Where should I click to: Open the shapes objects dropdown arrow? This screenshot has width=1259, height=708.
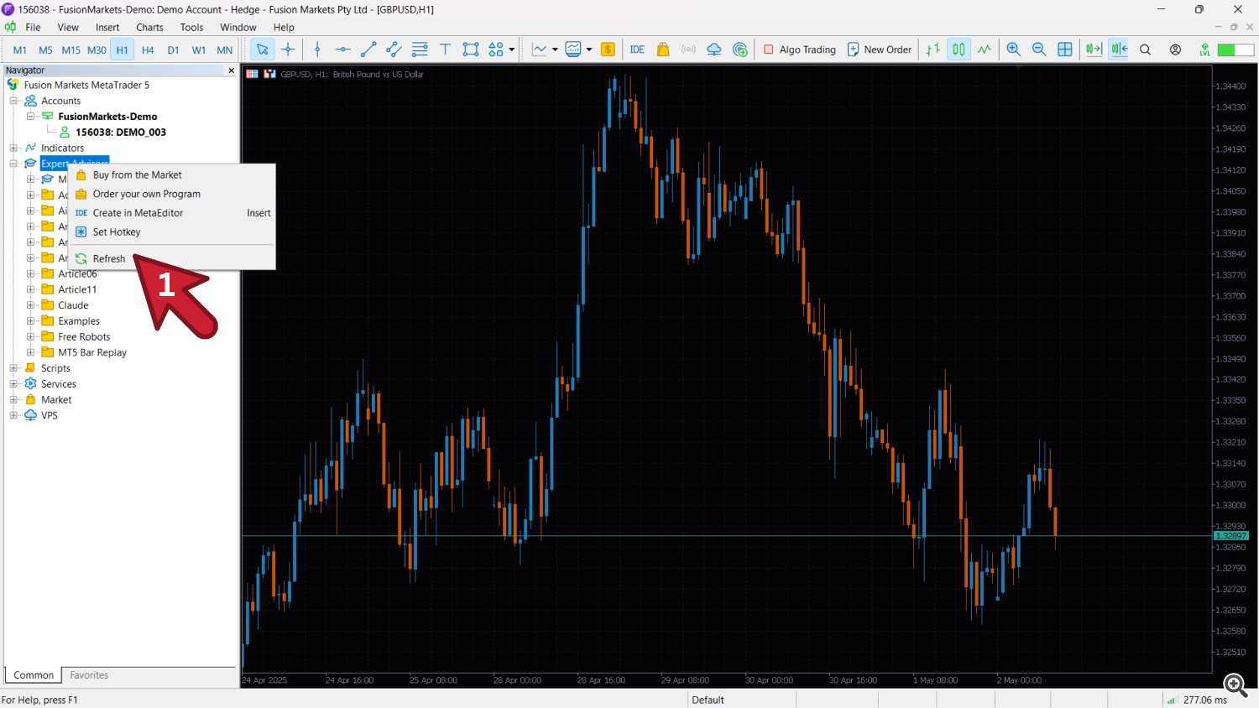coord(511,49)
